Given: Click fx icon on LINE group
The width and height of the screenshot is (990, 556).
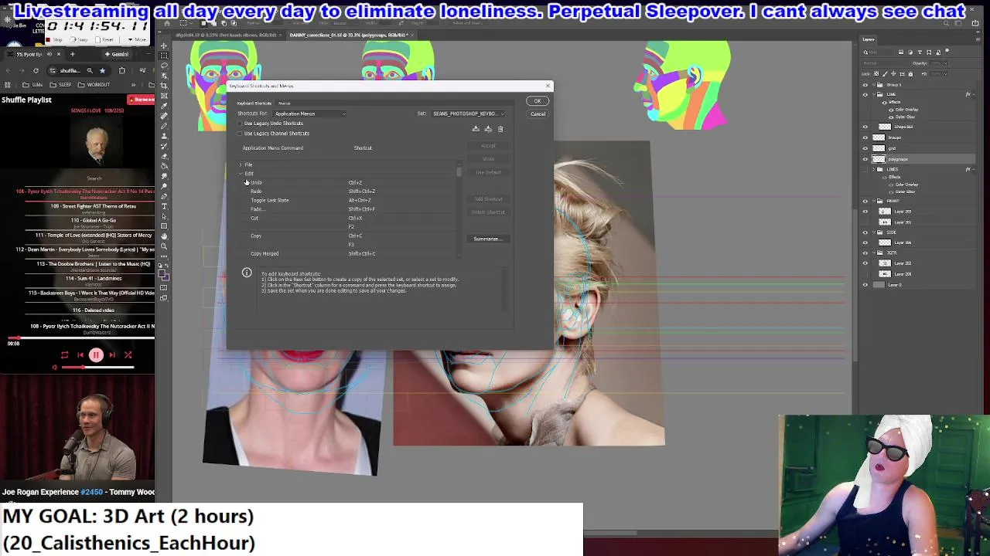Looking at the screenshot, I should (968, 94).
